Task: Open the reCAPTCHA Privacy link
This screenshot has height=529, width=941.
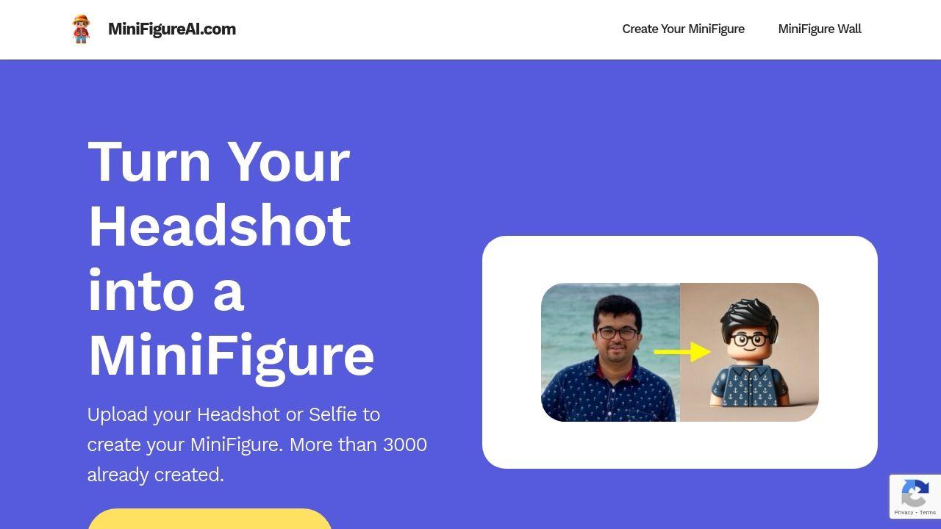Action: click(903, 512)
